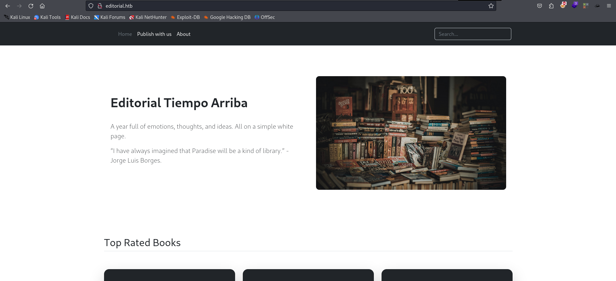Select the Home navigation item

click(x=125, y=34)
